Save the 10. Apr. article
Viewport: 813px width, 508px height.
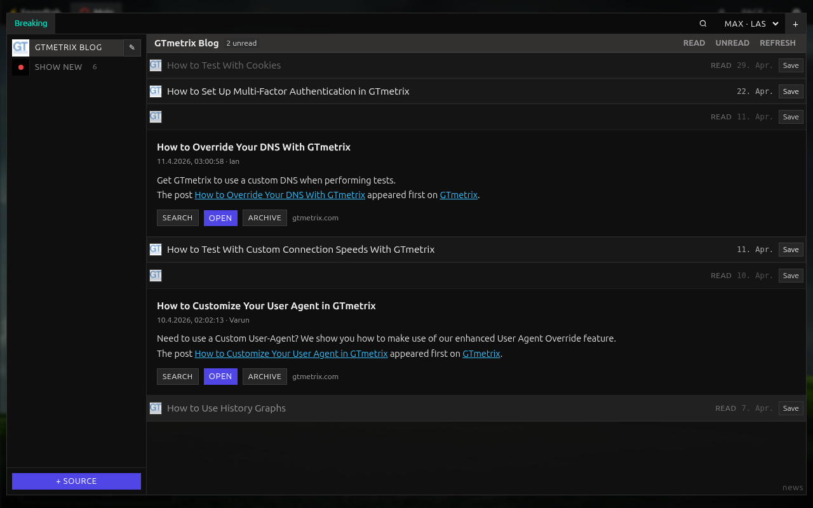(791, 276)
